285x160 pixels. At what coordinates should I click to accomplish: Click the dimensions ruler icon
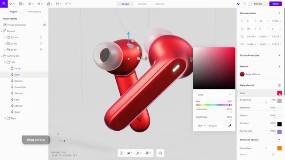click(242, 44)
